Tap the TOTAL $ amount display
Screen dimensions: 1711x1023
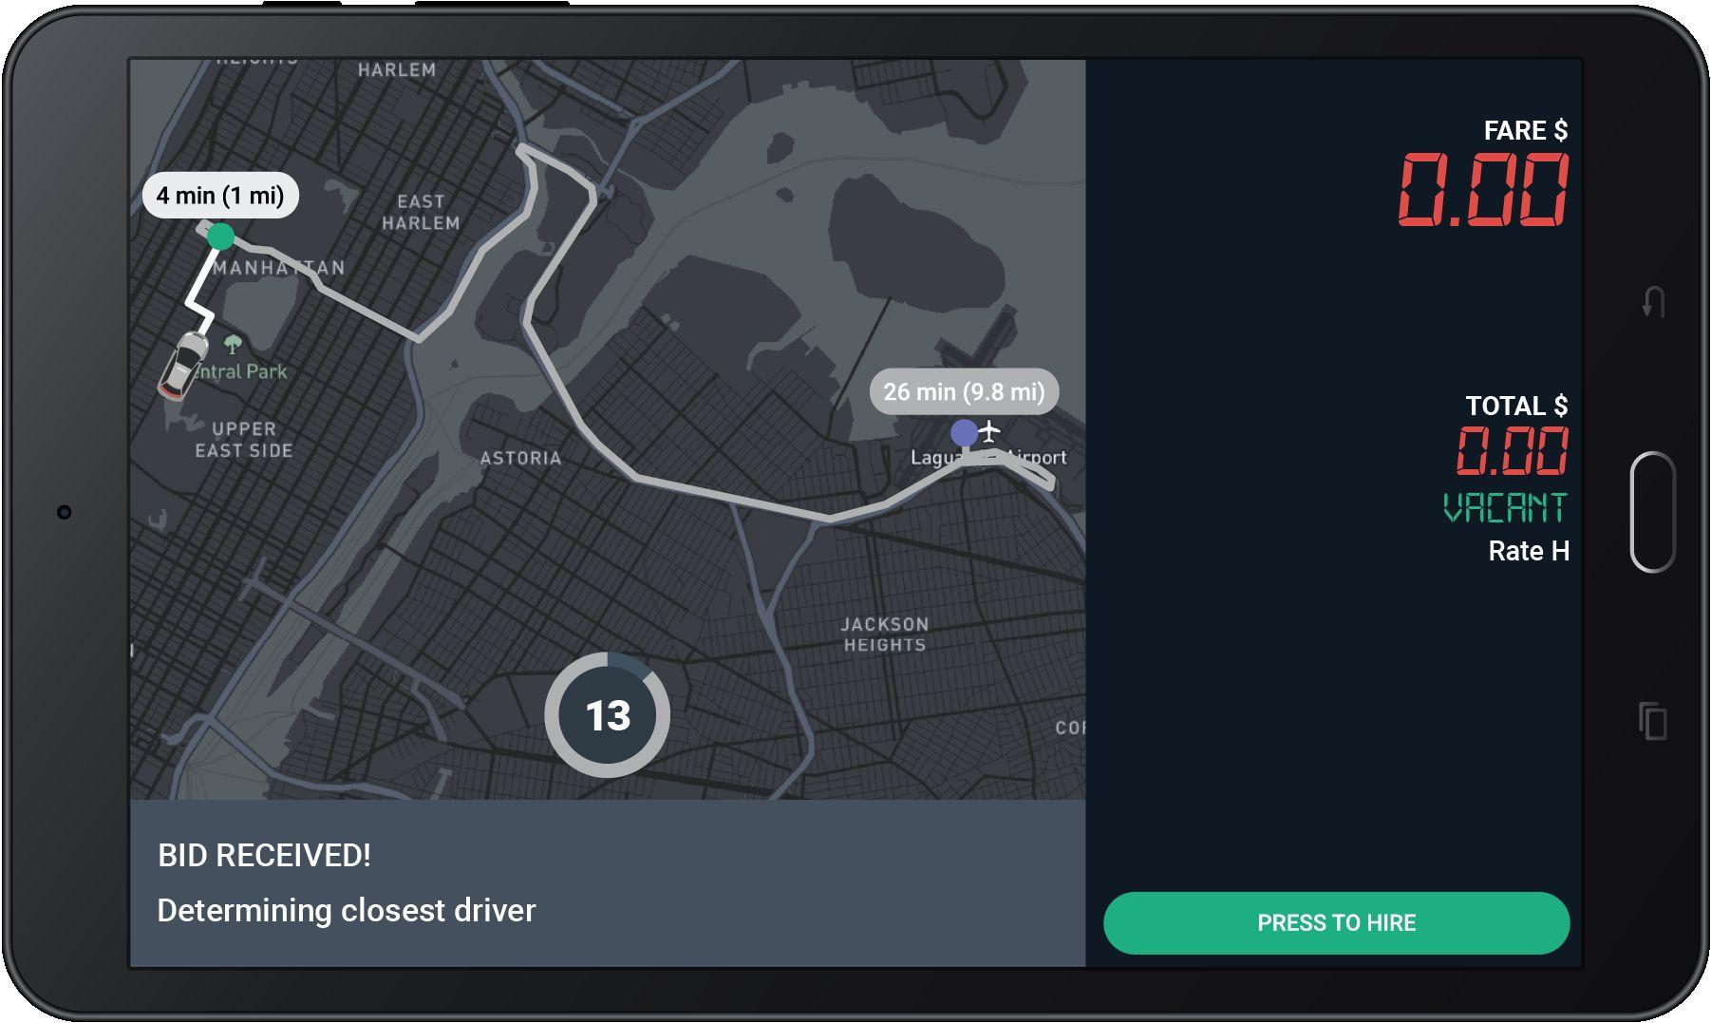(x=1512, y=450)
